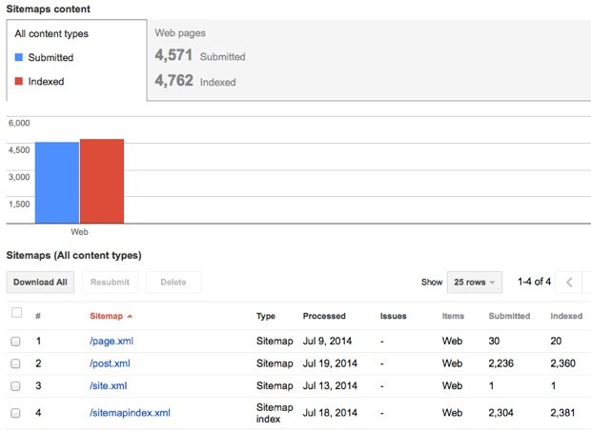Tick the /sitemapindex.xml row checkbox
This screenshot has height=431, width=591.
pyautogui.click(x=15, y=413)
